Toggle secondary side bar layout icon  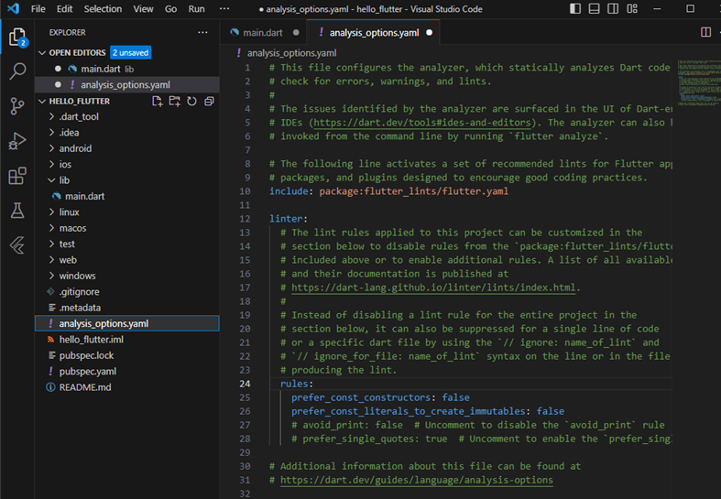click(613, 9)
